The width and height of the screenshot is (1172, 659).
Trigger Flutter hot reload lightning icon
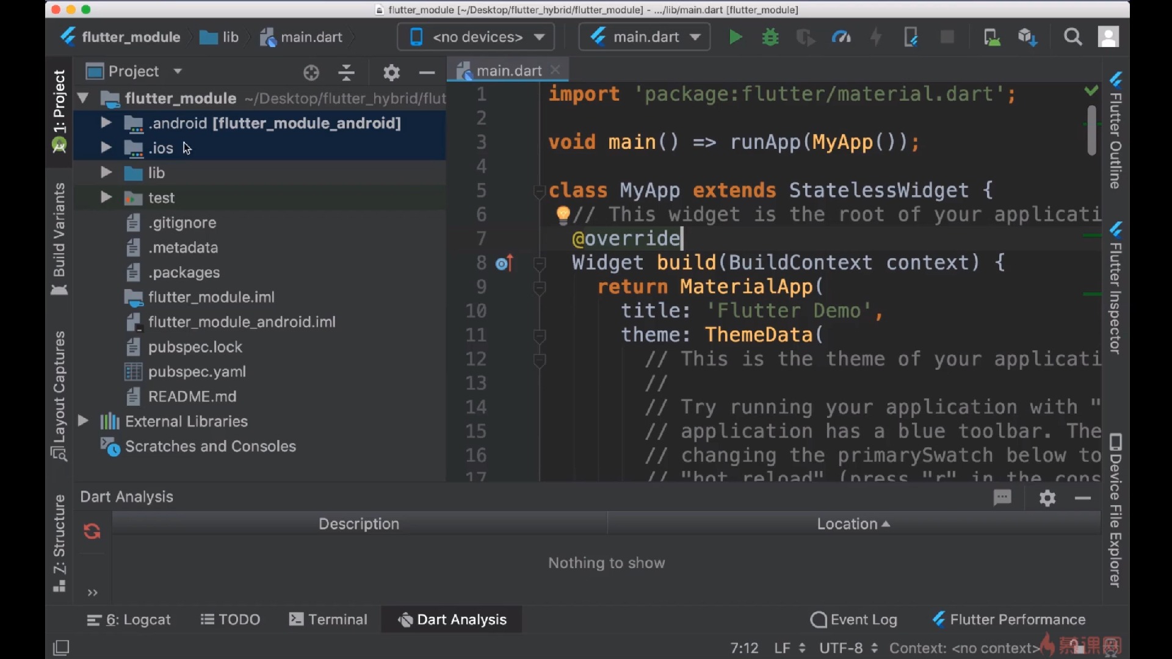(876, 37)
